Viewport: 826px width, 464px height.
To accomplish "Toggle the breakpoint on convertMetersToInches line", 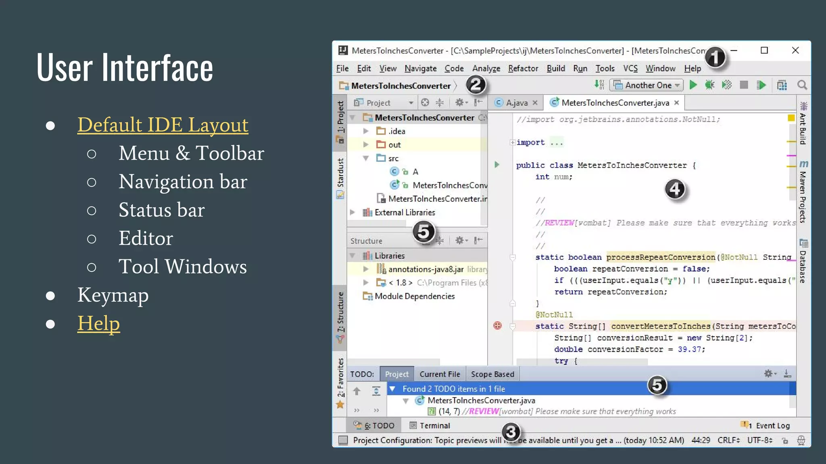I will pos(498,325).
